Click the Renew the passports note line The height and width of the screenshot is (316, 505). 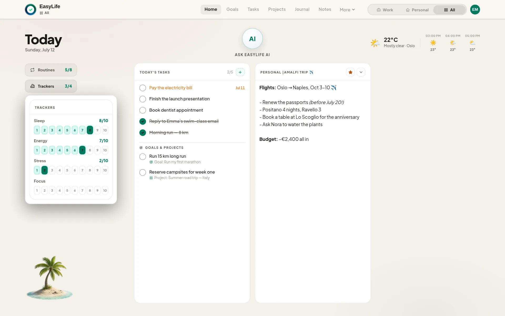pos(301,102)
